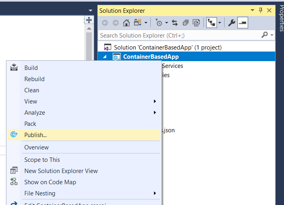Choose Scope to This menu entry
The width and height of the screenshot is (284, 205).
(84, 160)
